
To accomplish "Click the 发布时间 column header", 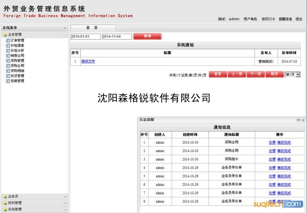I will coord(289,53).
